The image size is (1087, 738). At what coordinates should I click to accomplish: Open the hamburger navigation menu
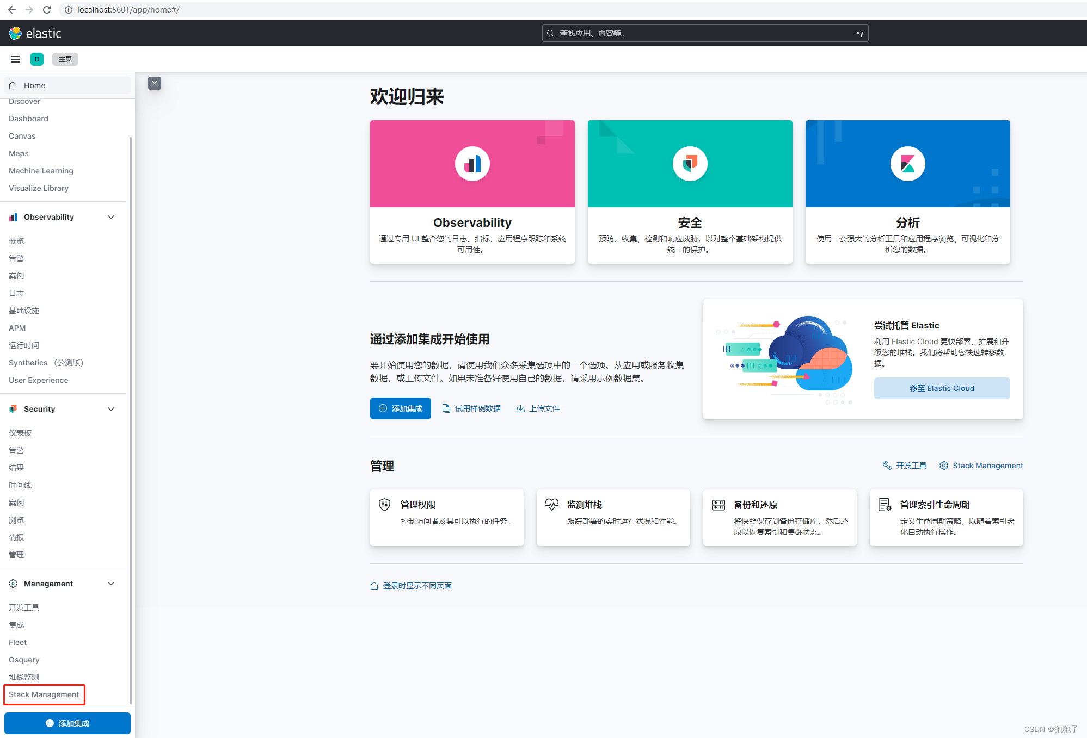15,59
